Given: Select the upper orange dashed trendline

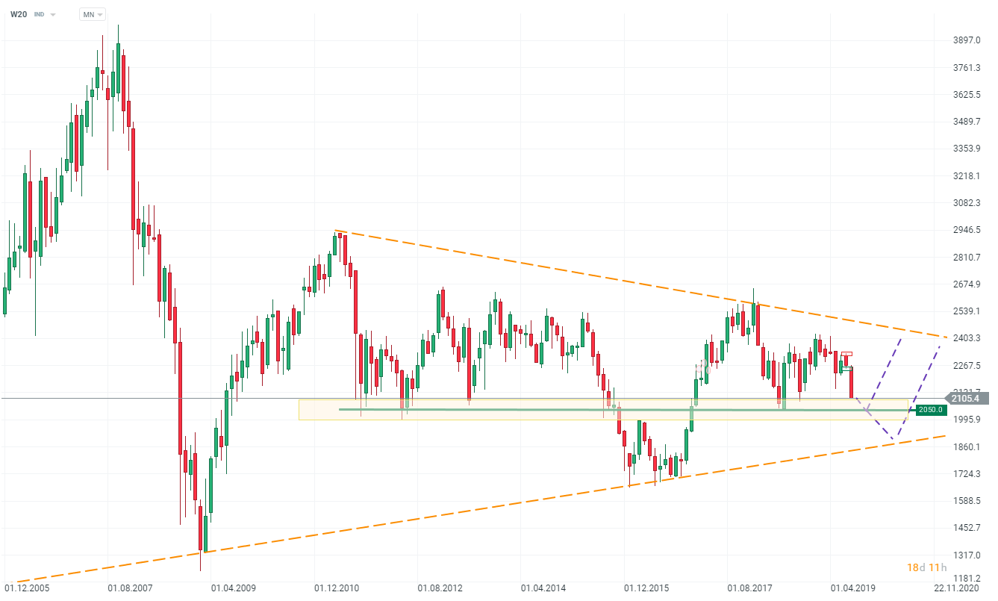Looking at the screenshot, I should point(597,275).
